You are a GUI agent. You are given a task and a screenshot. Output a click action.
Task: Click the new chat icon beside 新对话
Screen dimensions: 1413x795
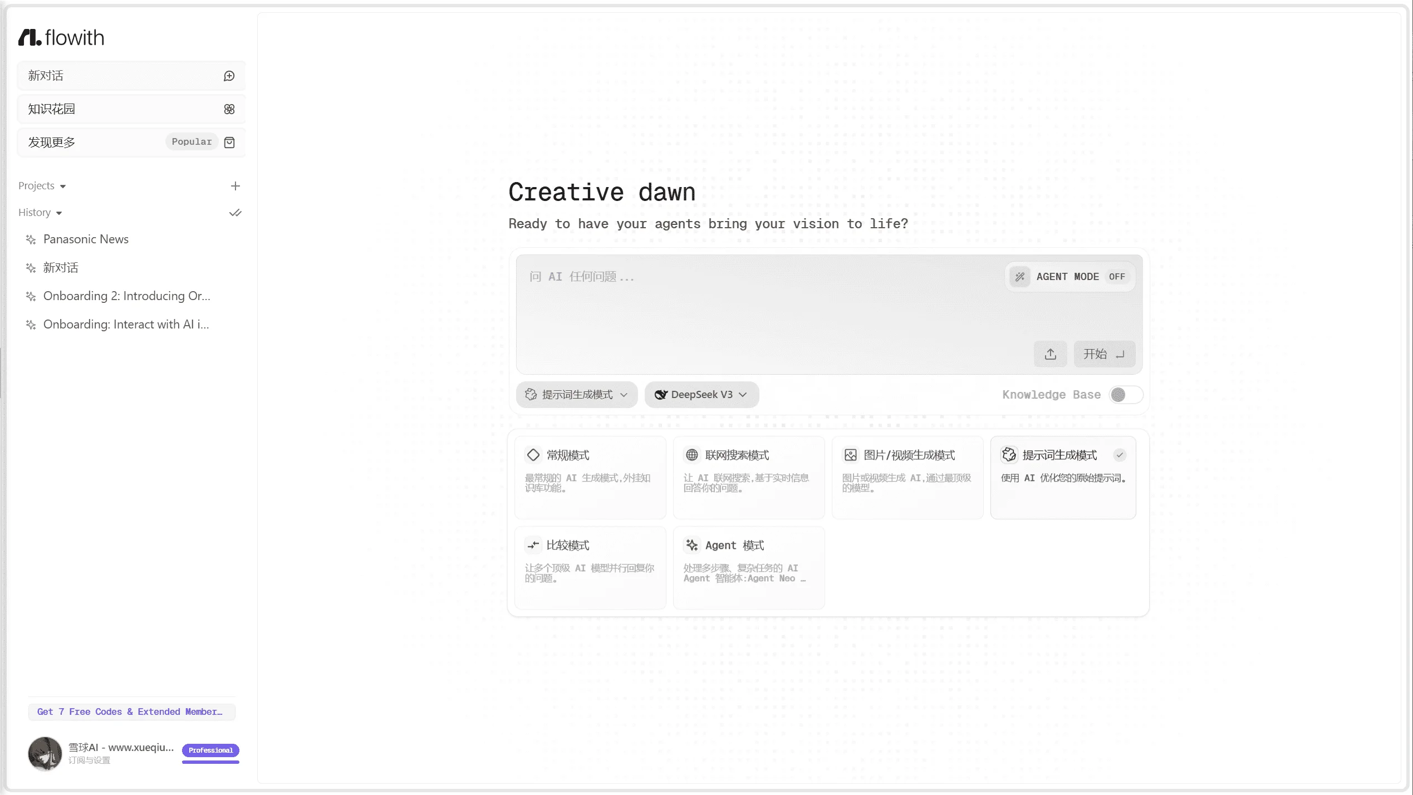coord(229,76)
